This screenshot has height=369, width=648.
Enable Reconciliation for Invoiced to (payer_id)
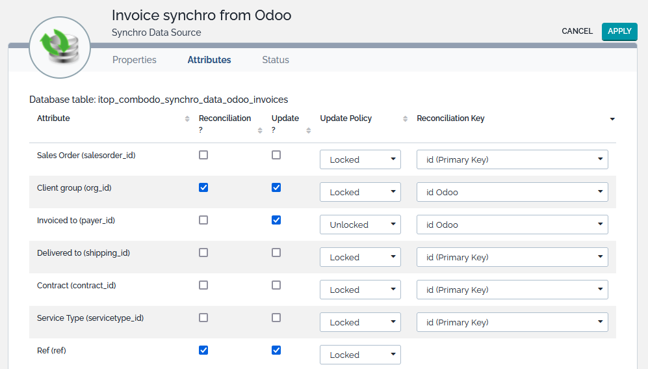pos(203,221)
